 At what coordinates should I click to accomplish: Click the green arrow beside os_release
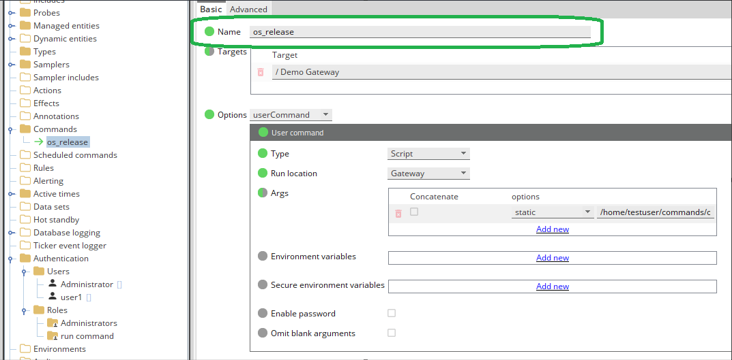39,142
